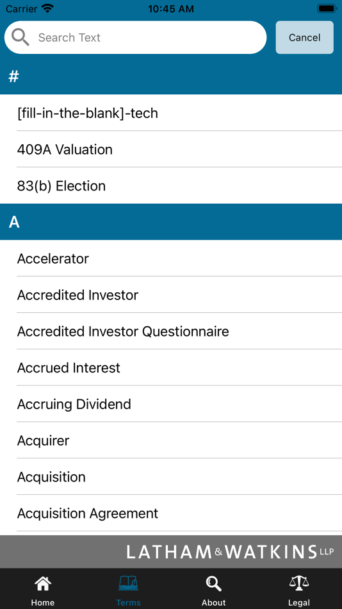Select Accredited Investor Questionnaire

[x=171, y=331]
